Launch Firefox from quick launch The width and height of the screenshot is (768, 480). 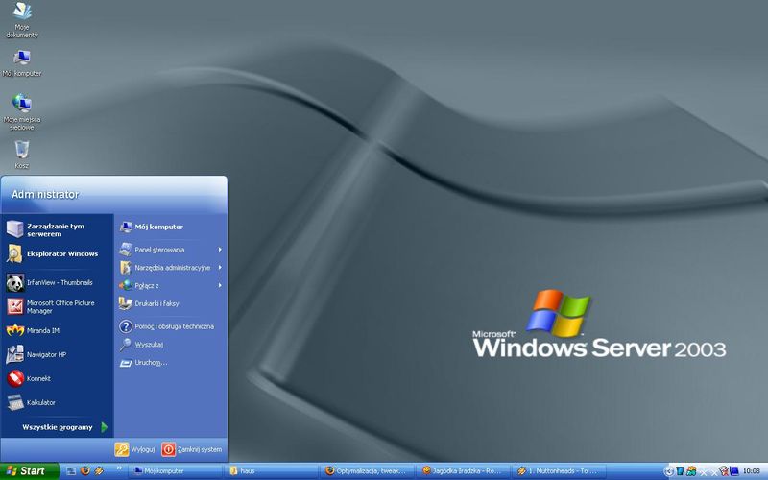point(85,471)
